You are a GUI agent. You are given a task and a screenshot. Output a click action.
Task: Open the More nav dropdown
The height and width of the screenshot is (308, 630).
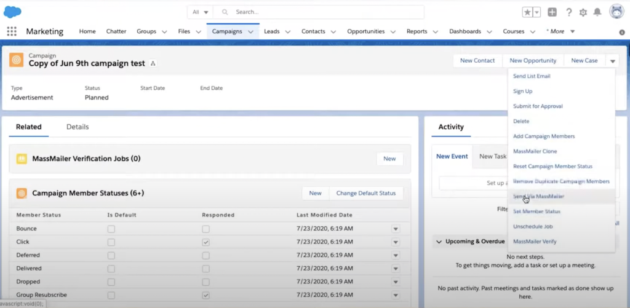point(560,31)
